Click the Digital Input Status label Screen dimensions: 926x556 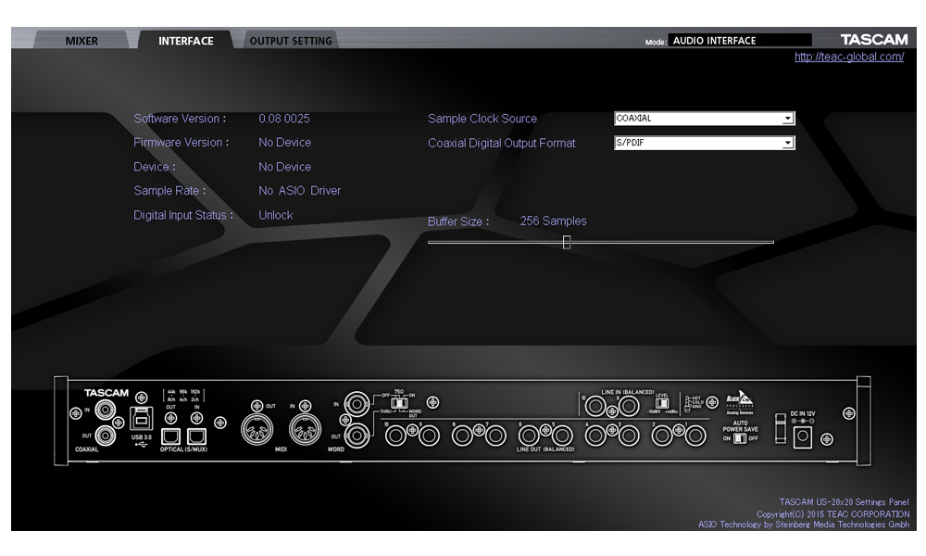coord(183,215)
